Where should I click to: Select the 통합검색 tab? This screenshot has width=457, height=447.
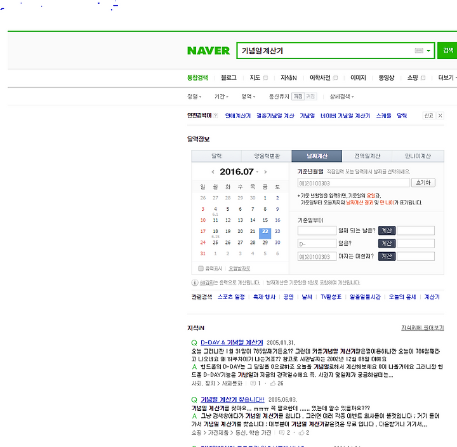tap(197, 77)
